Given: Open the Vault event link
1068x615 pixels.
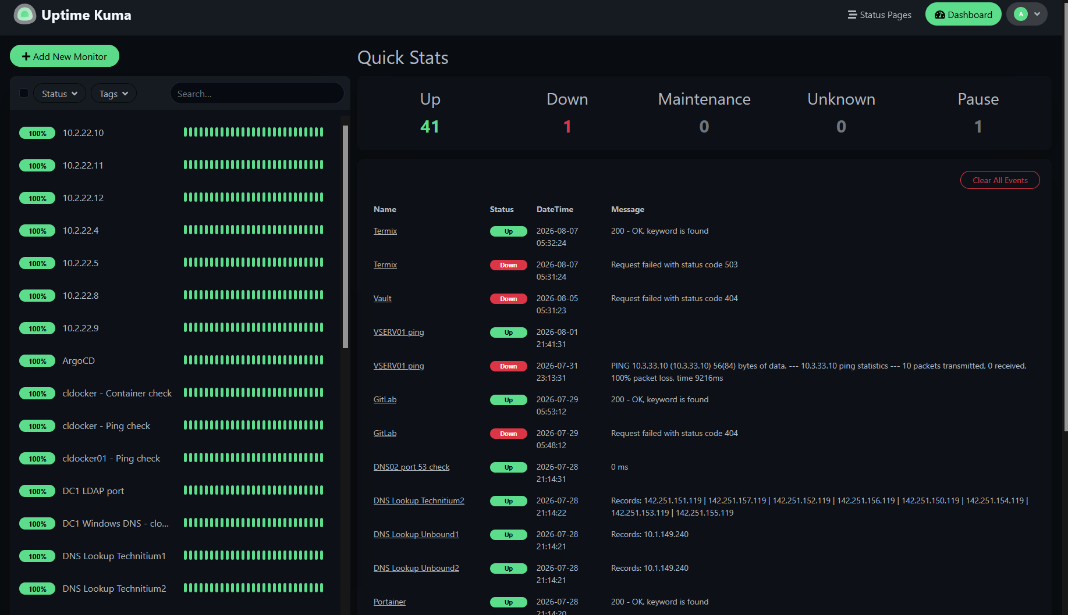Looking at the screenshot, I should click(x=382, y=298).
